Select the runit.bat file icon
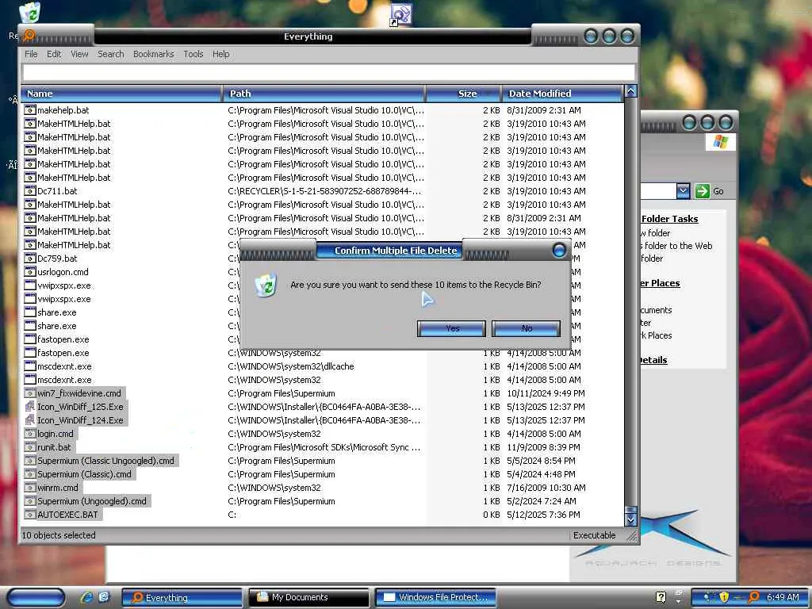This screenshot has width=812, height=609. [x=30, y=447]
